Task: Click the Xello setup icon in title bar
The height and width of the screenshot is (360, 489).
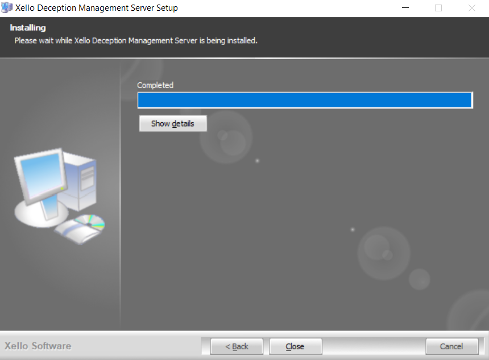Action: [x=7, y=7]
